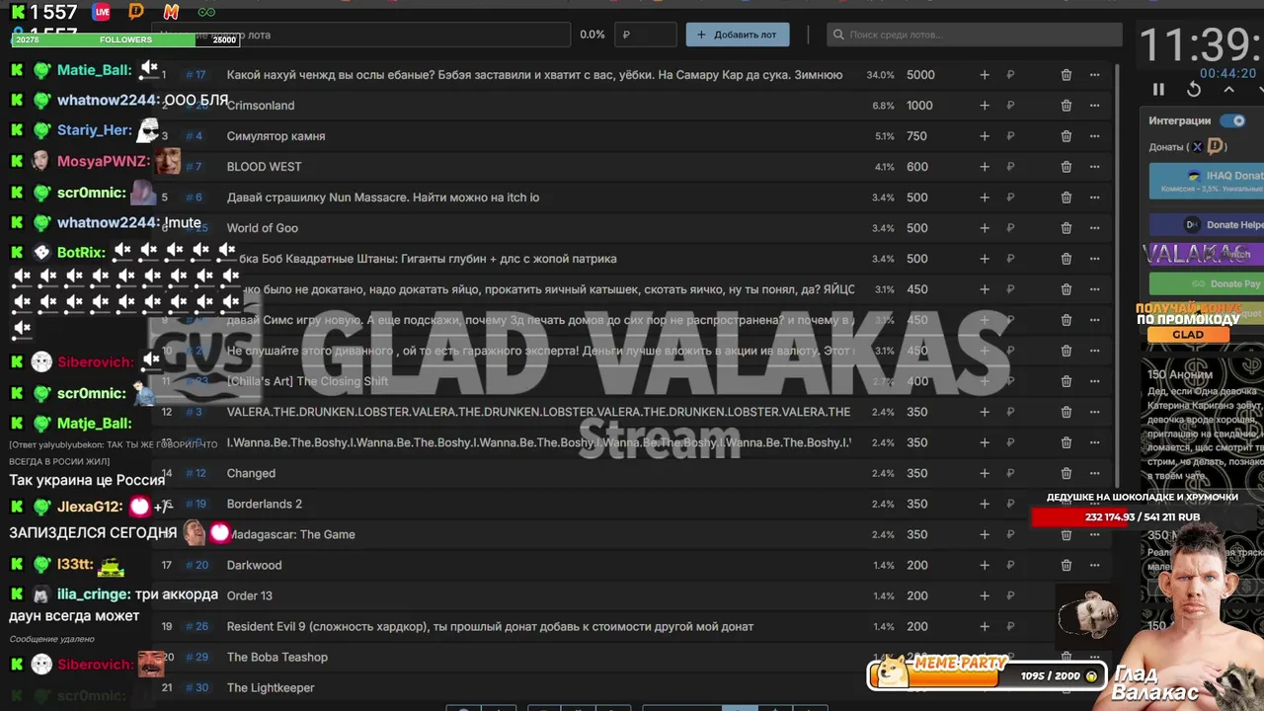The width and height of the screenshot is (1264, 711).
Task: Click the up chevron under the timer
Action: pyautogui.click(x=1228, y=89)
